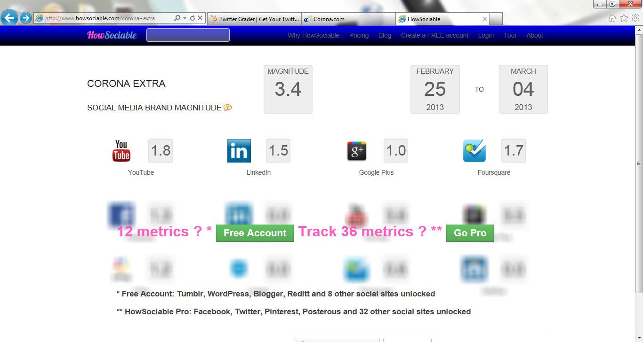Open the Why HowSociable link
643x342 pixels.
coord(313,35)
